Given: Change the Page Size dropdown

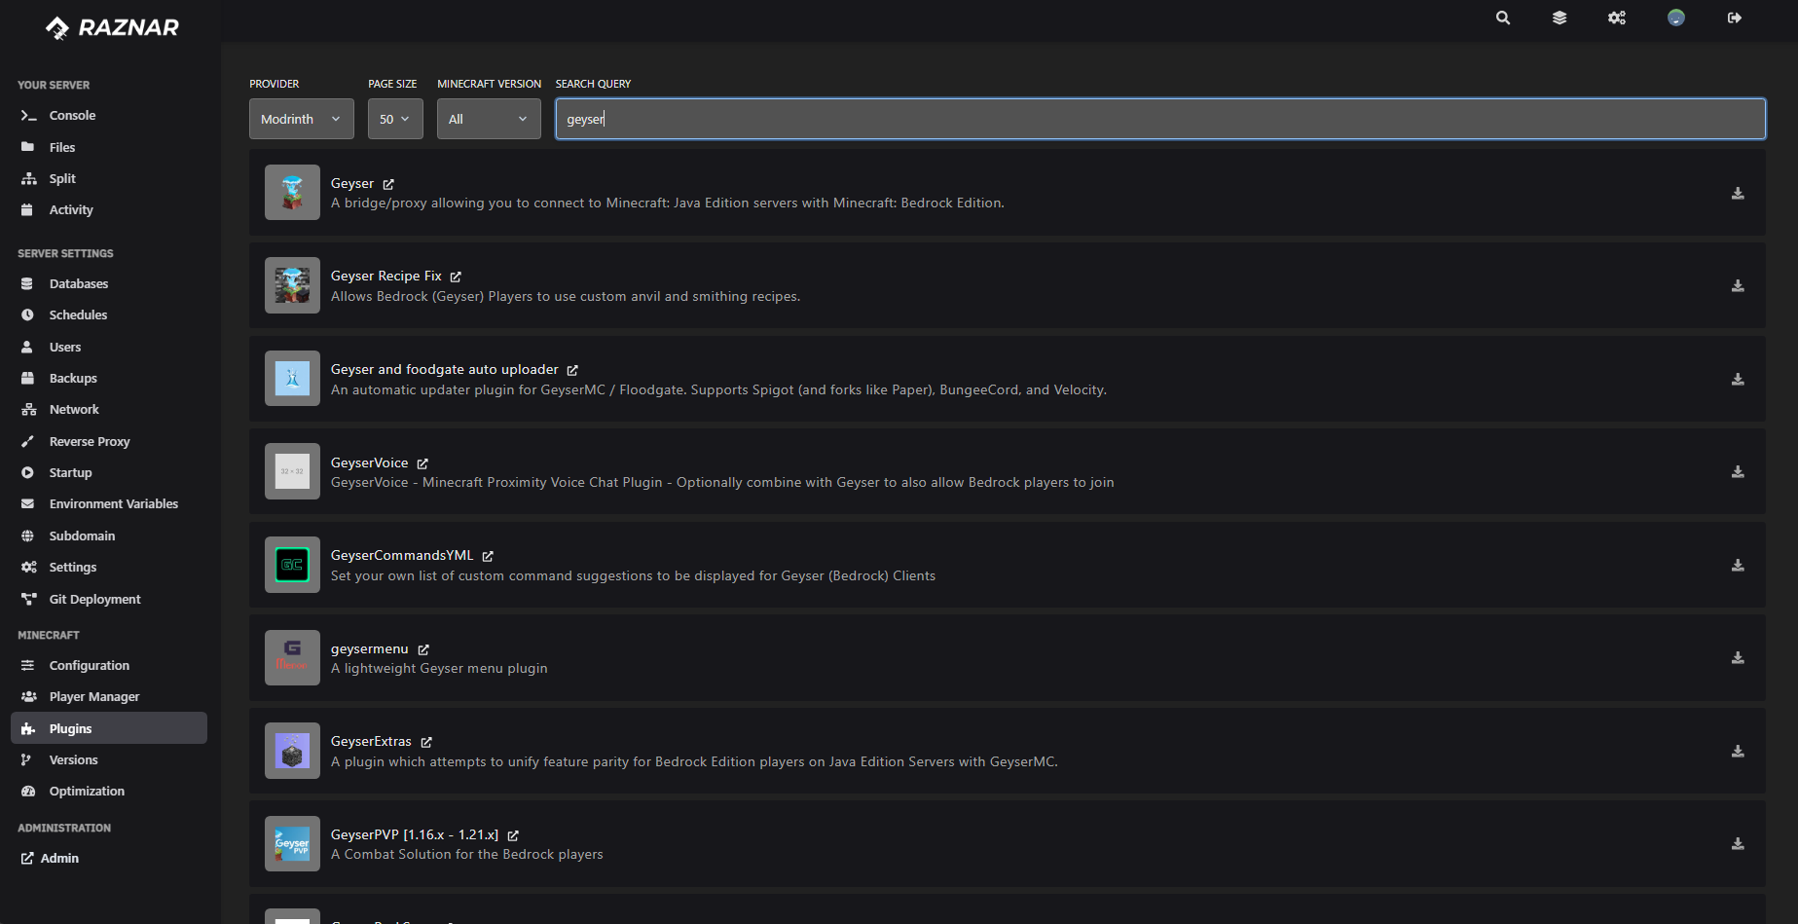Looking at the screenshot, I should [395, 118].
